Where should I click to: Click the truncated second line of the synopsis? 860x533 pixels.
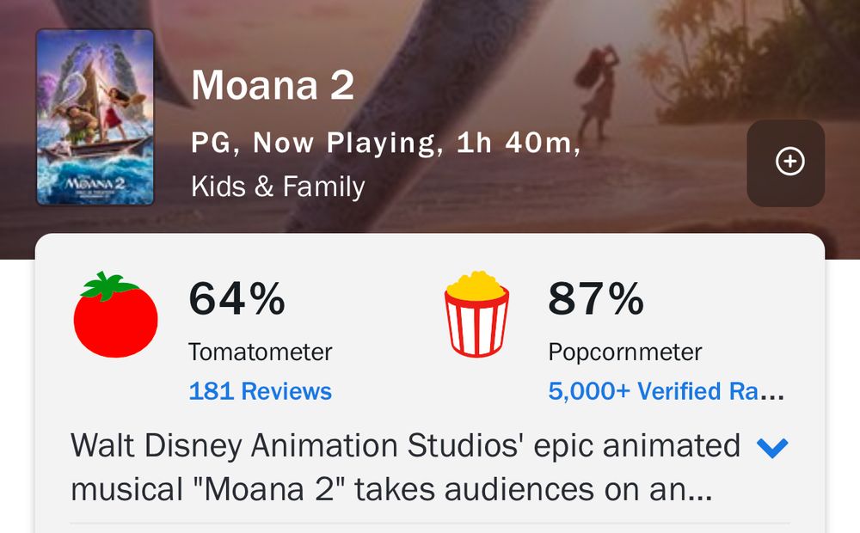click(x=390, y=490)
